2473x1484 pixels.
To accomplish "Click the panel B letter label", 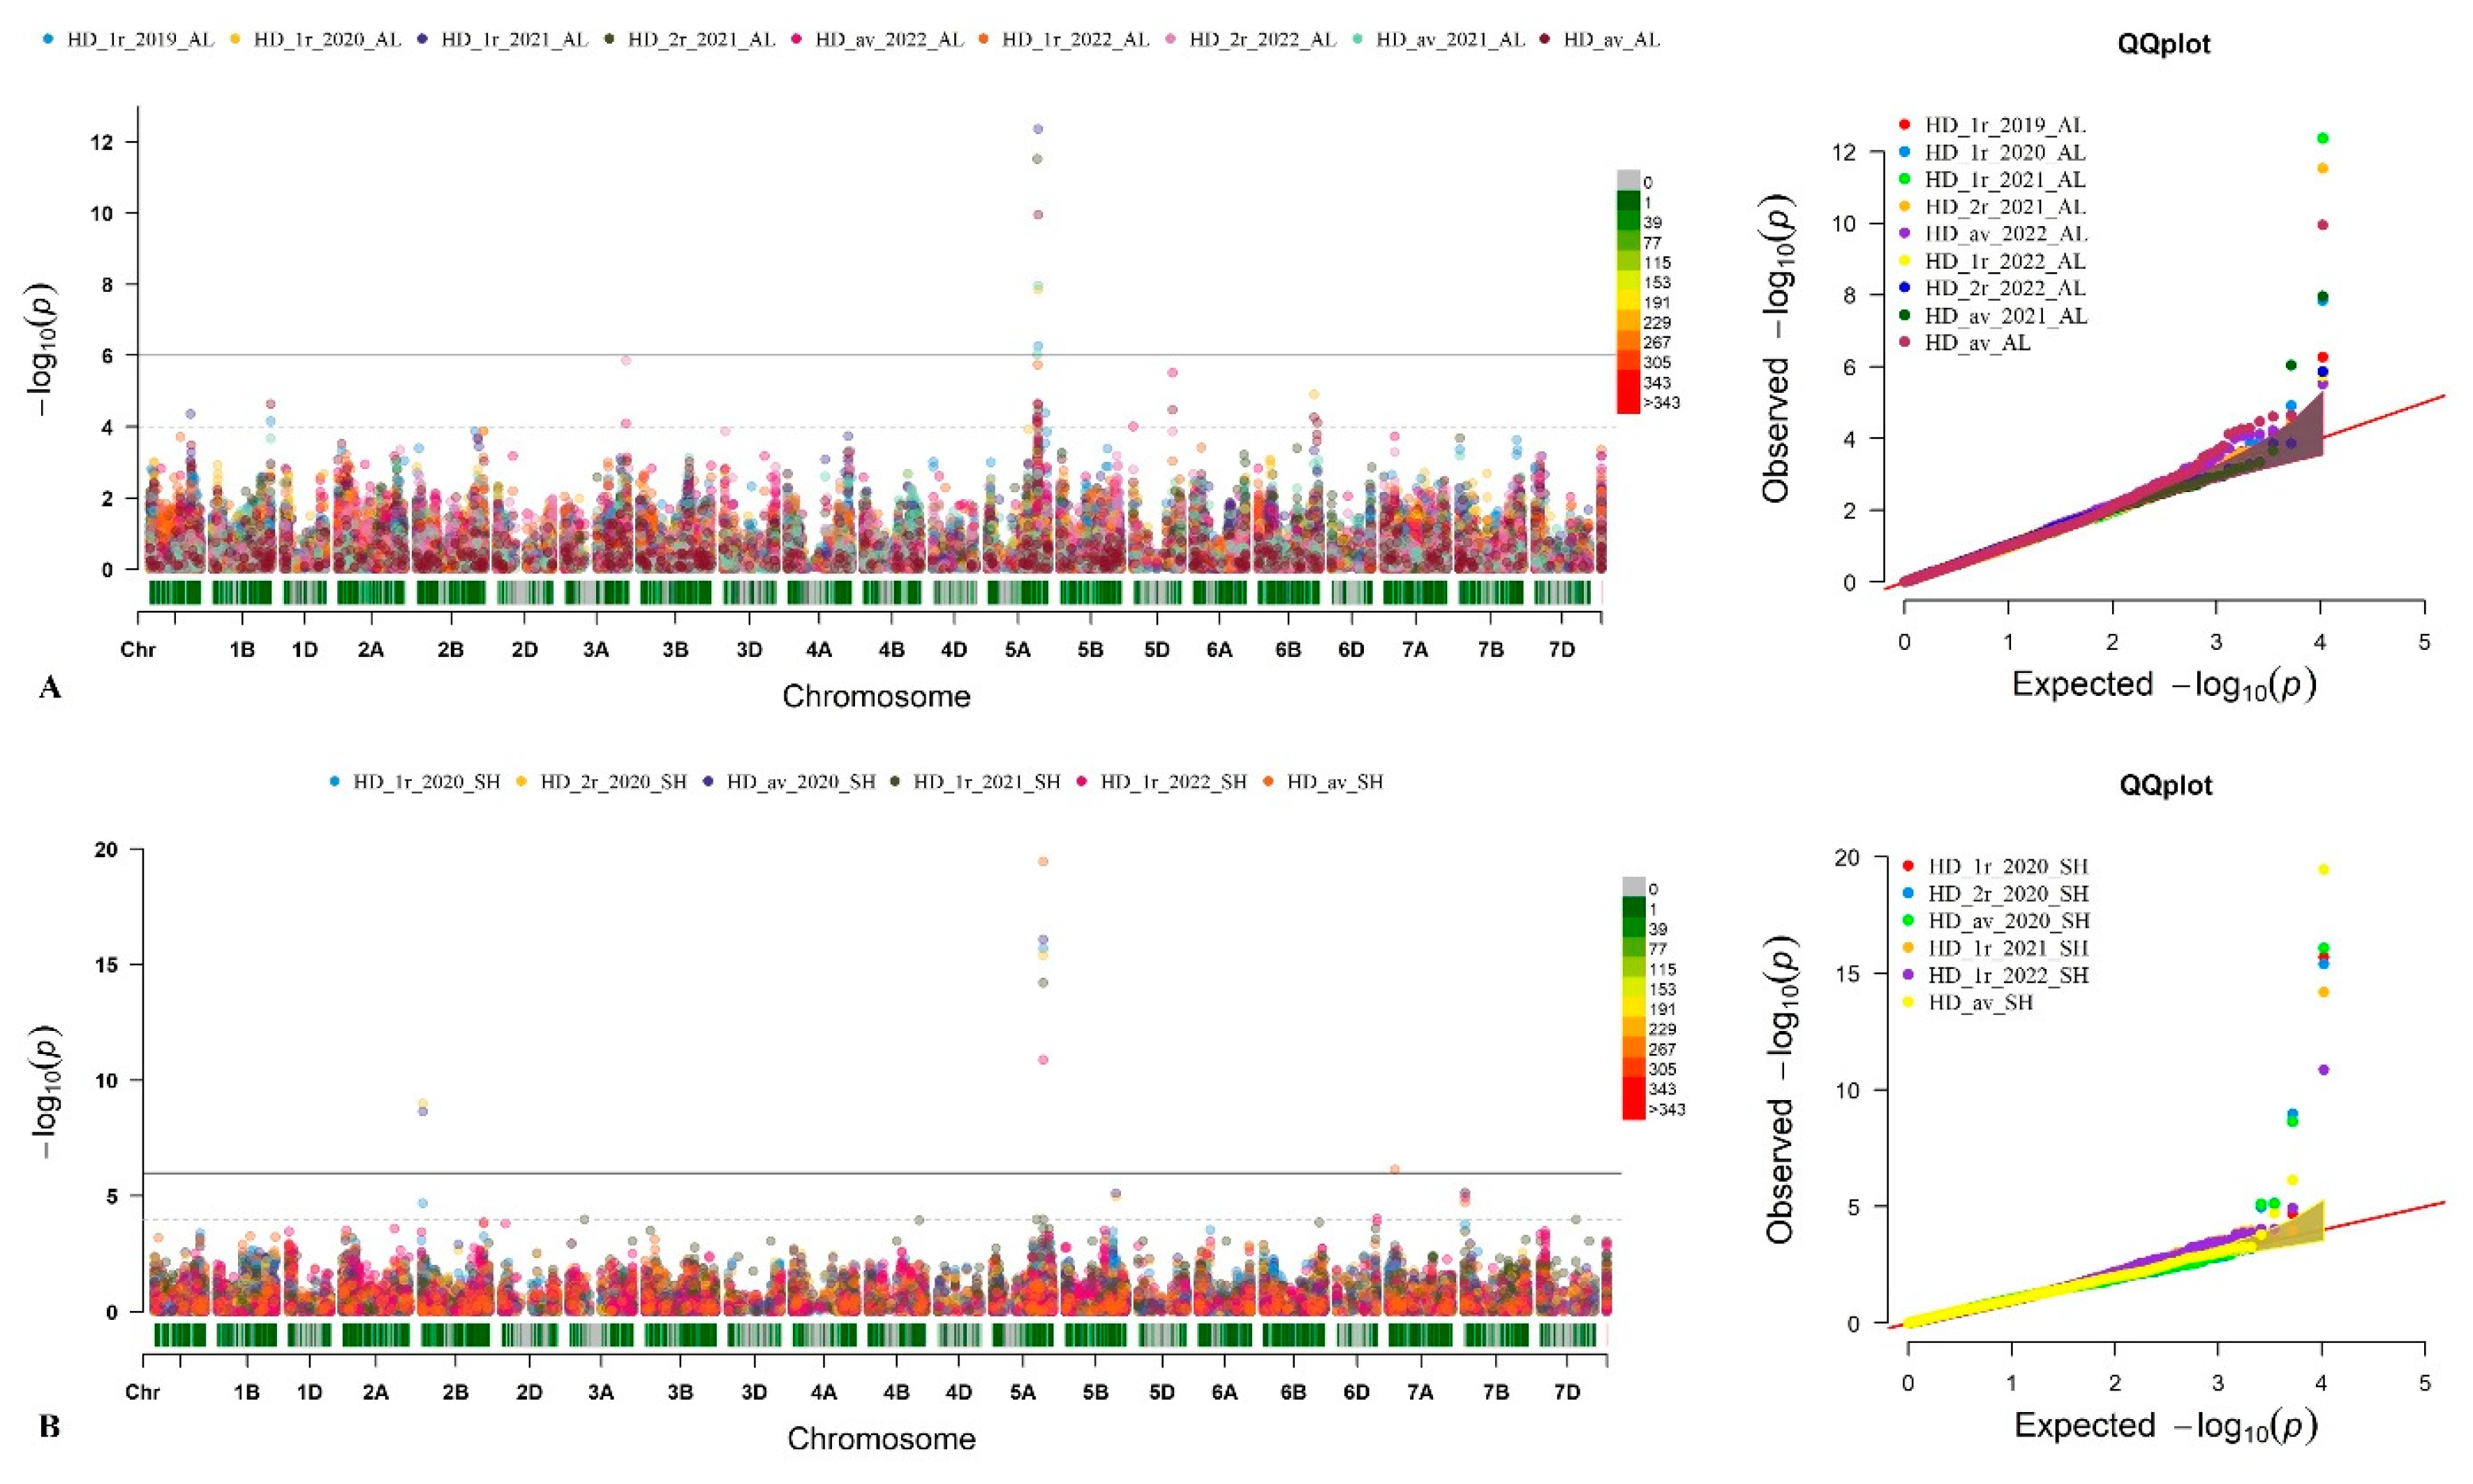I will click(50, 1427).
